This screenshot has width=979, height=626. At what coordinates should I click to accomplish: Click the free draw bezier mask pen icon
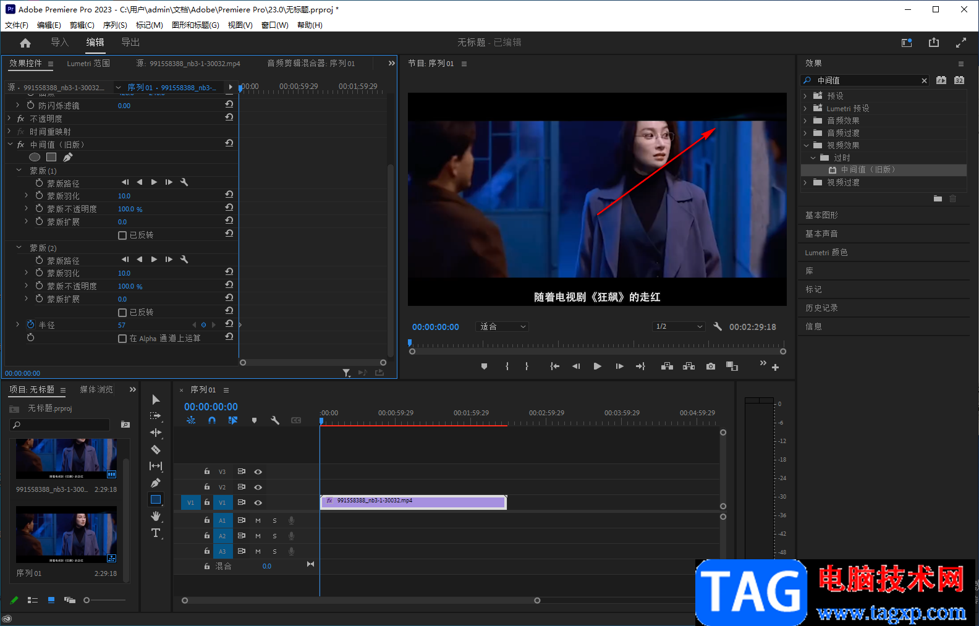coord(68,157)
